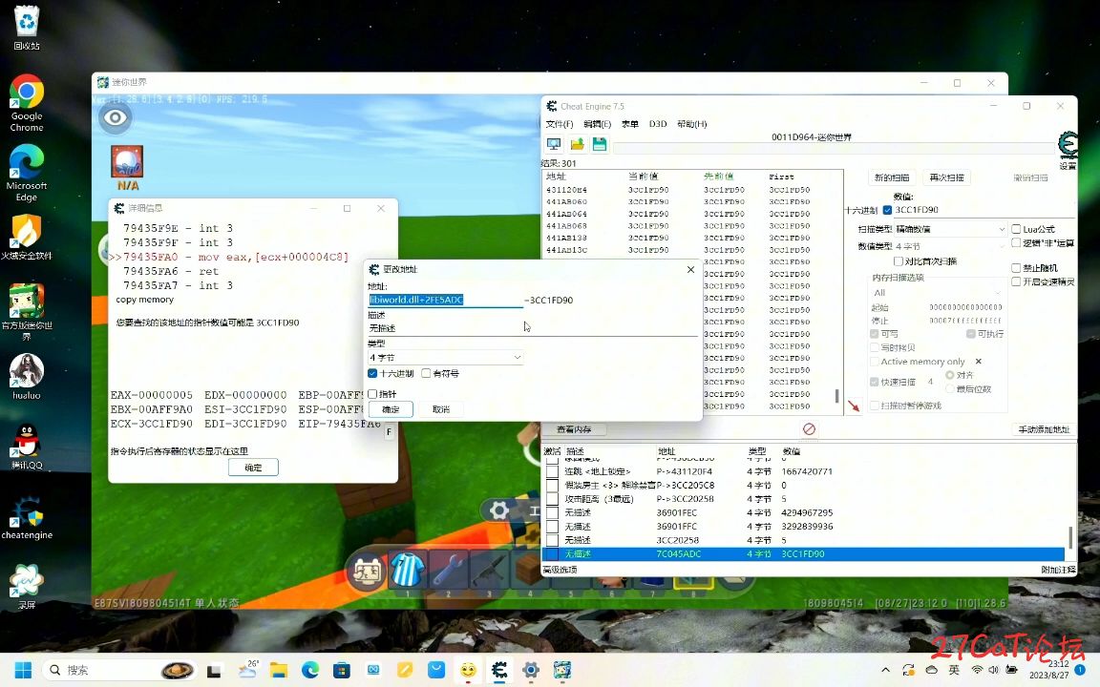Open Microsoft Edge desktop shortcut
Image resolution: width=1100 pixels, height=687 pixels.
27,173
